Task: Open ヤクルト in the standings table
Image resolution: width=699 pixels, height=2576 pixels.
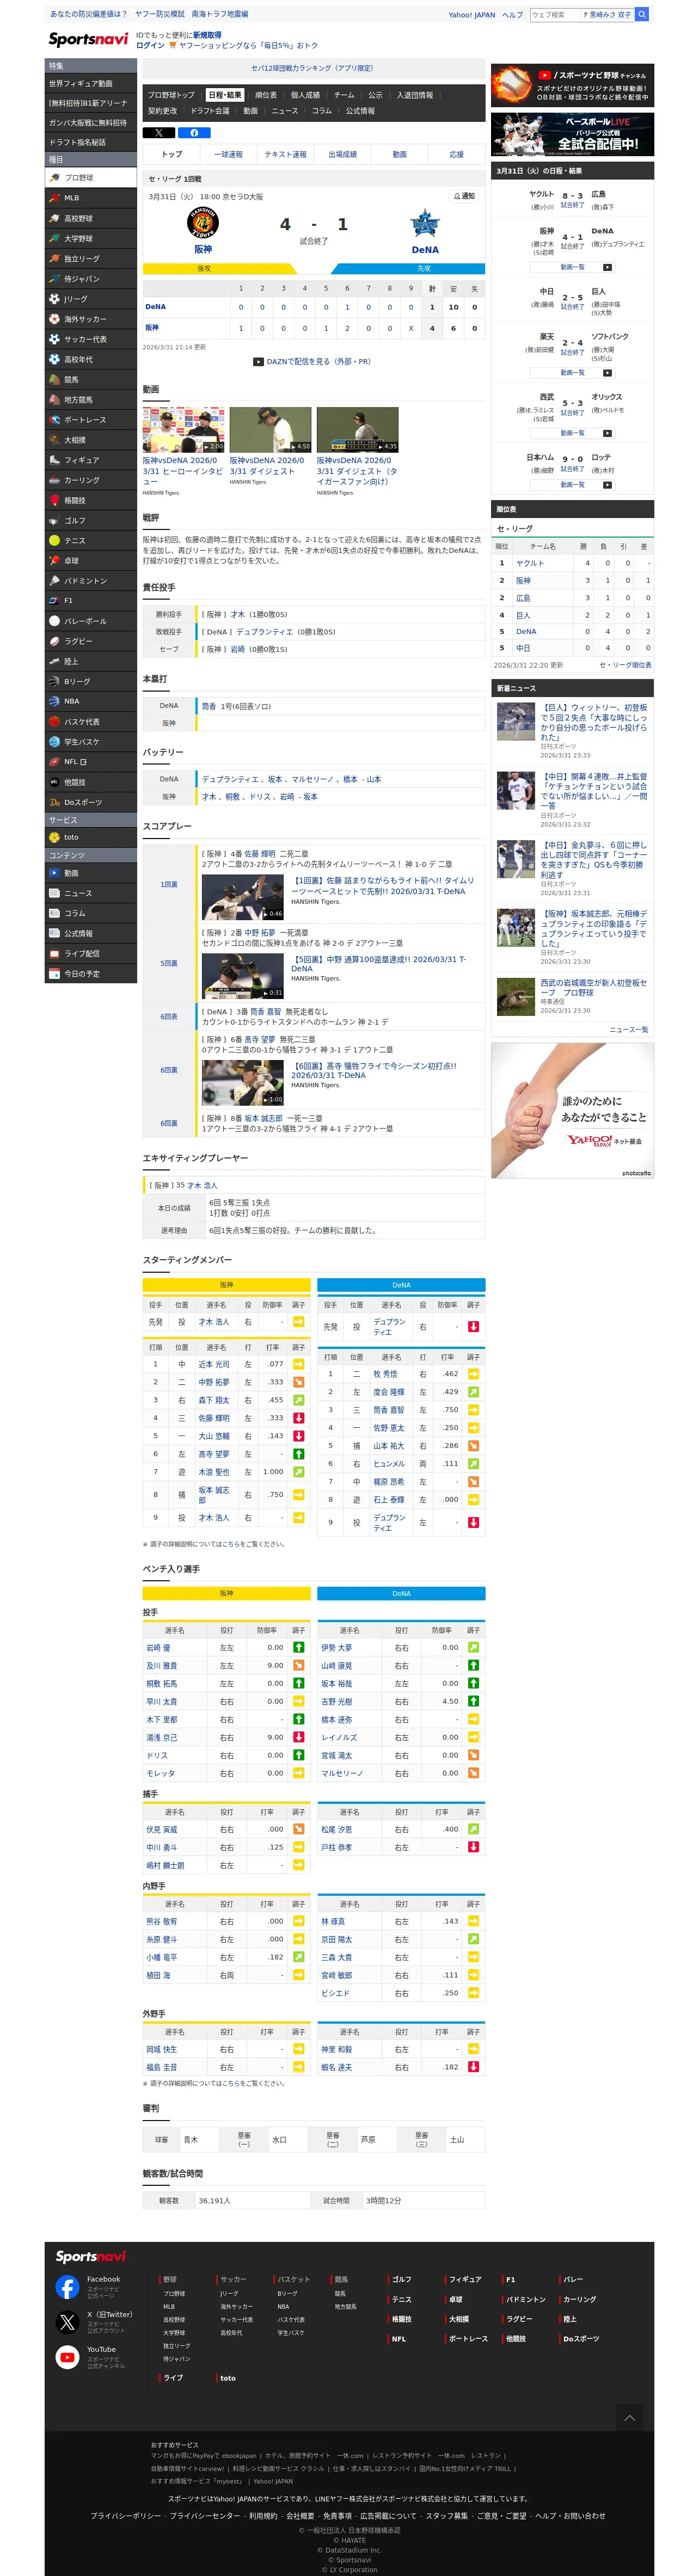Action: (530, 563)
